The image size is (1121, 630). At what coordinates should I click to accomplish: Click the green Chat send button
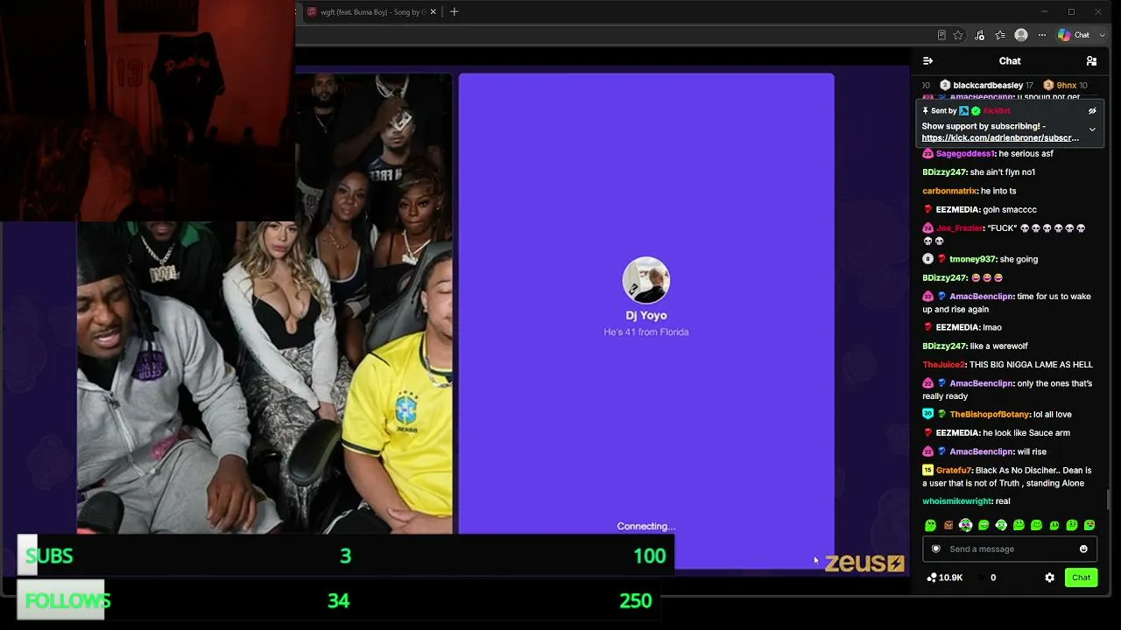coord(1082,577)
